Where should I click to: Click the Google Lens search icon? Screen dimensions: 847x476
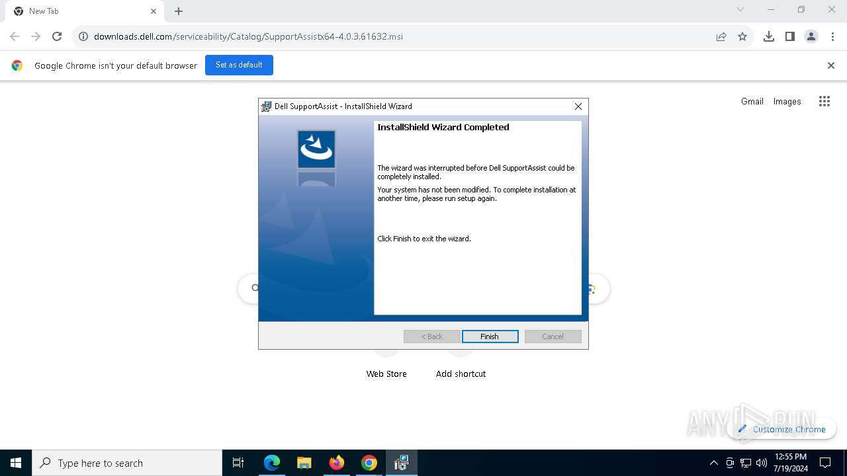[x=591, y=289]
